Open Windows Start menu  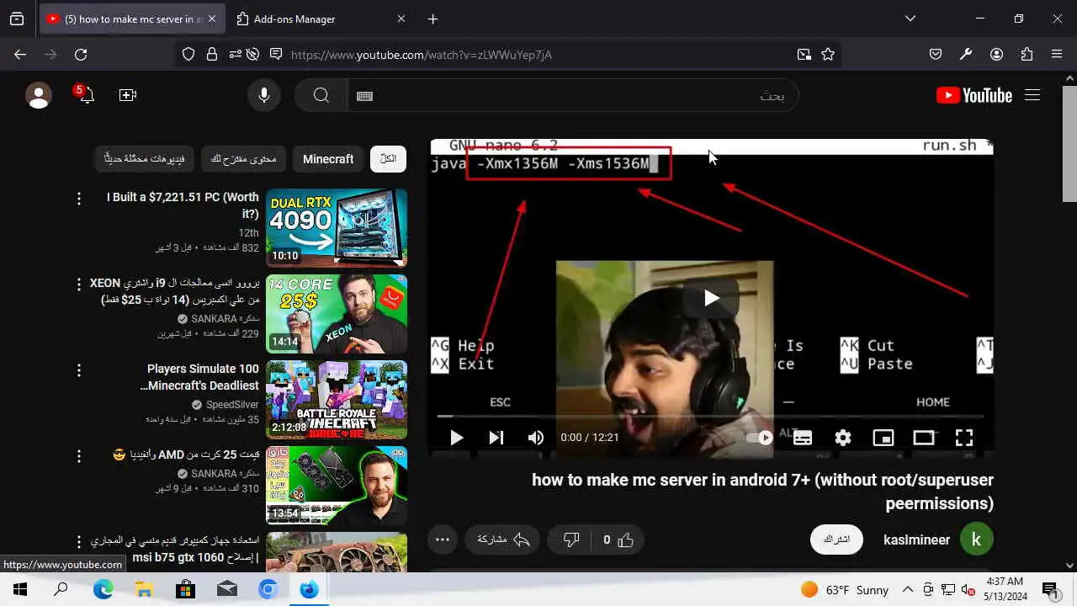tap(20, 589)
